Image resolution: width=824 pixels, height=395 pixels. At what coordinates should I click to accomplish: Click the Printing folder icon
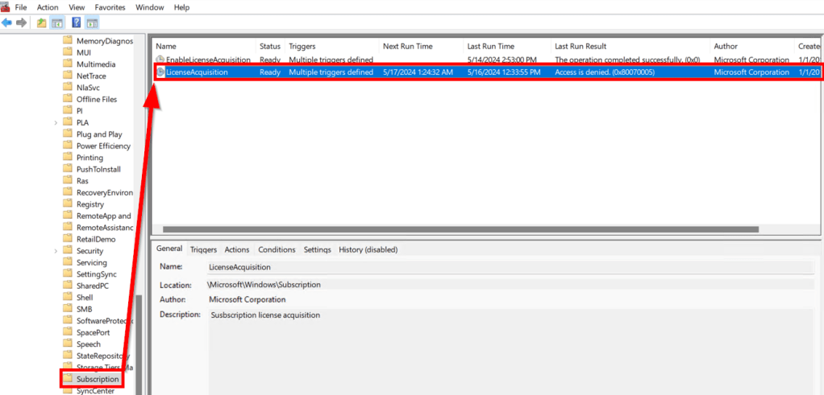point(69,158)
